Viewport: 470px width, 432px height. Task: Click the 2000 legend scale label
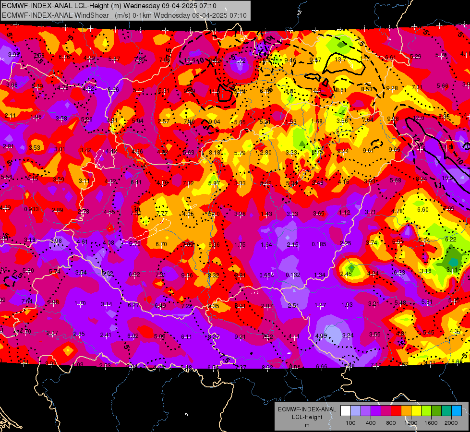tap(451, 423)
